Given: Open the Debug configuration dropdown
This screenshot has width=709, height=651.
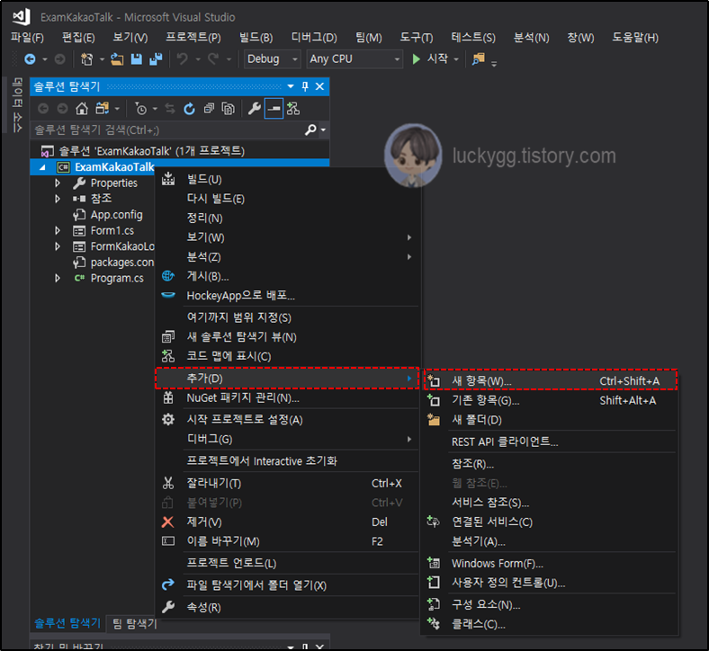Looking at the screenshot, I should click(272, 59).
